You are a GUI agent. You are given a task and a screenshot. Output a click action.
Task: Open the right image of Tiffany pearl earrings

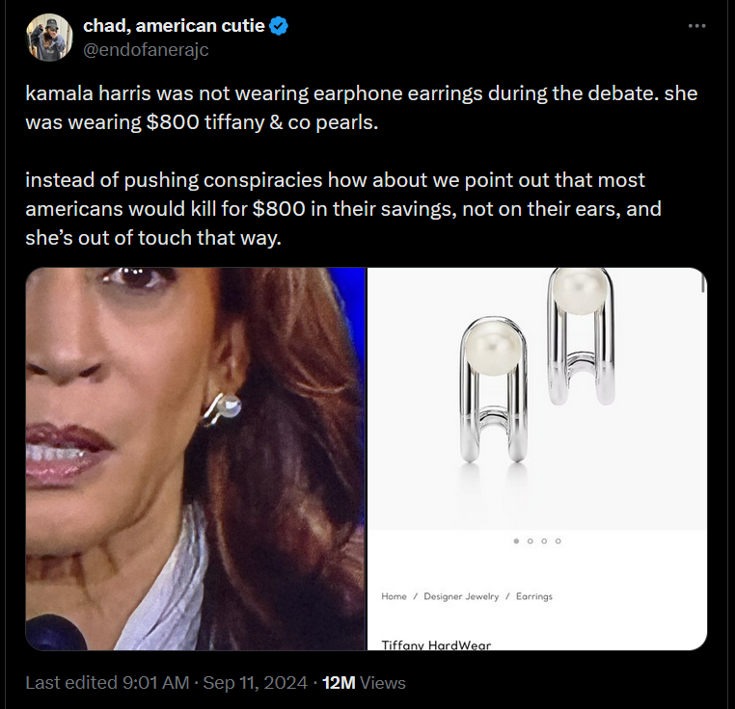click(536, 395)
